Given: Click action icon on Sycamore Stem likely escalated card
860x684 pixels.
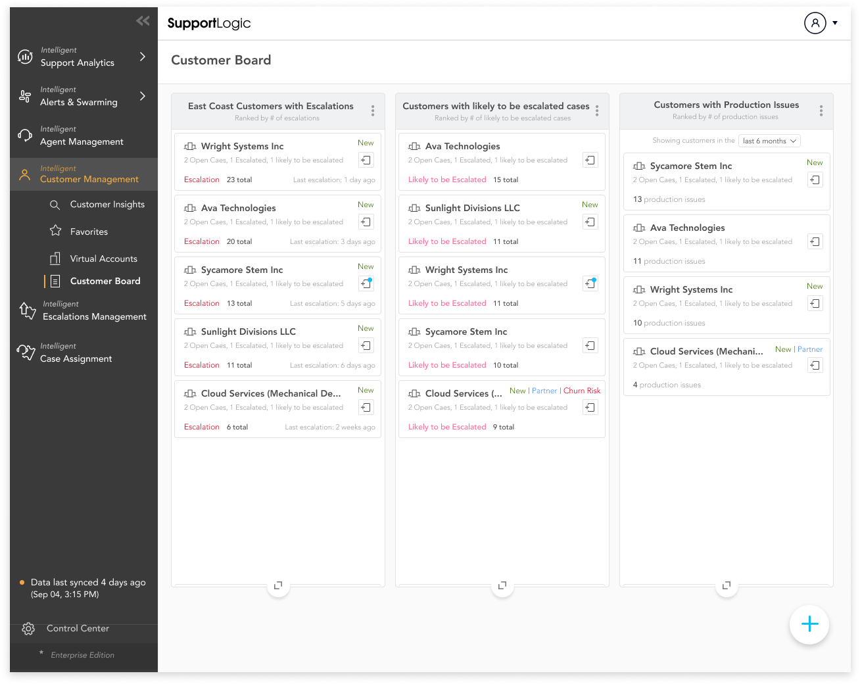Looking at the screenshot, I should click(590, 345).
